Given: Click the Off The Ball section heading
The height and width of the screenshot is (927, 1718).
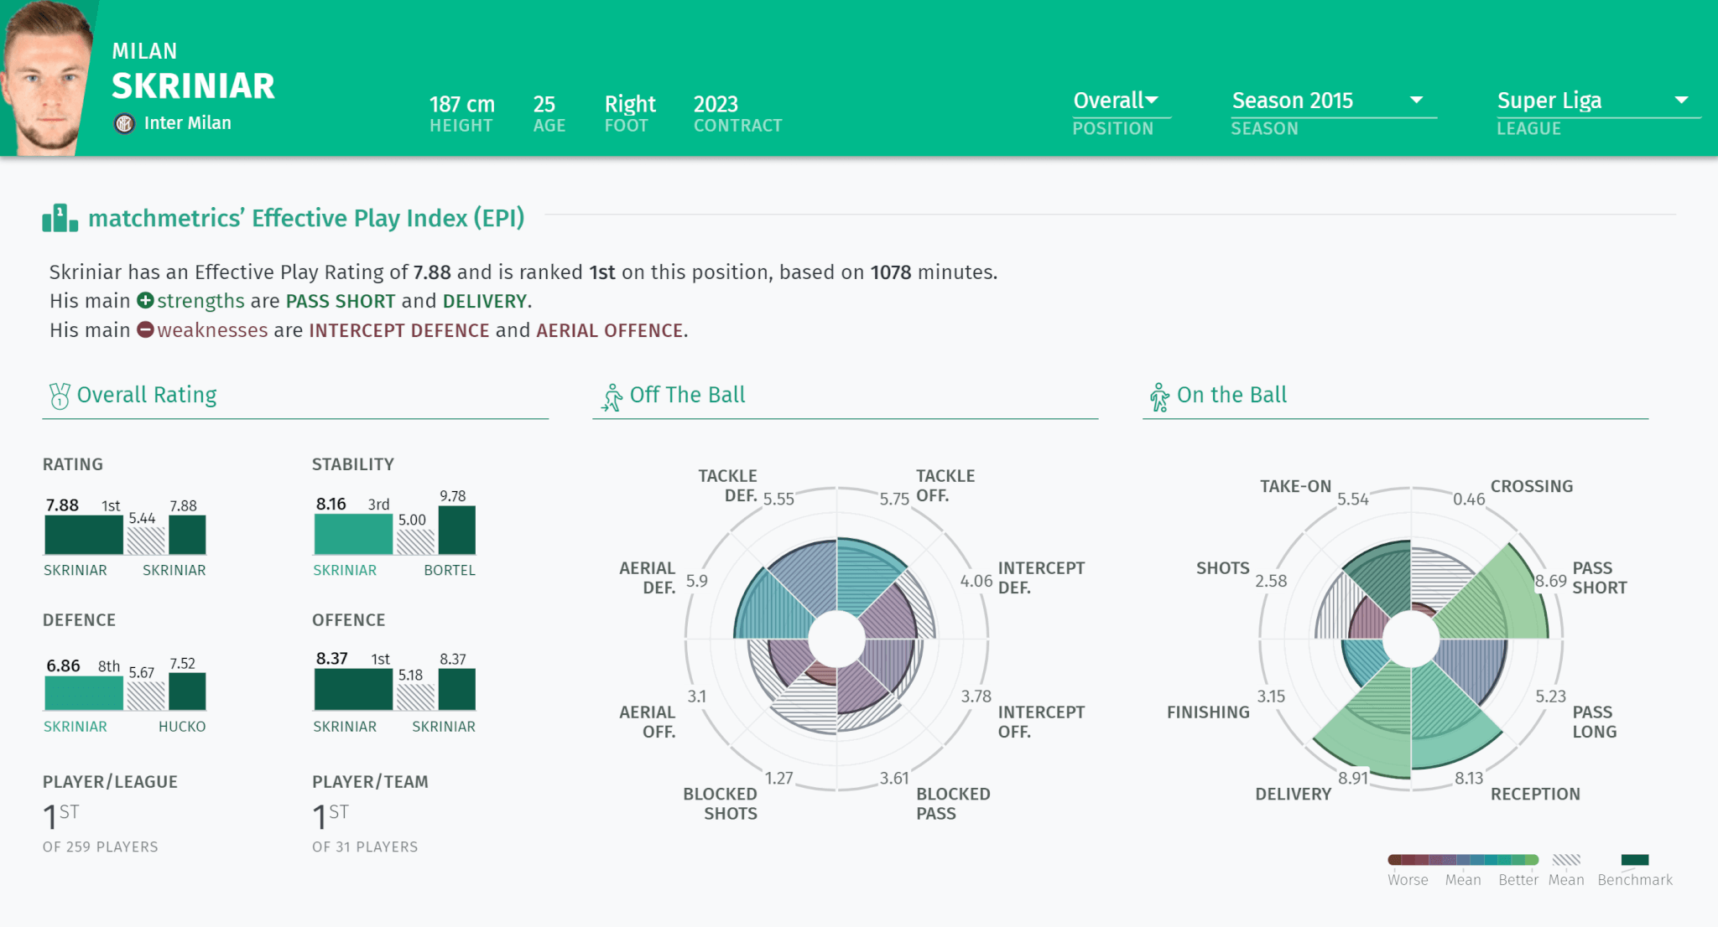Looking at the screenshot, I should pyautogui.click(x=687, y=395).
